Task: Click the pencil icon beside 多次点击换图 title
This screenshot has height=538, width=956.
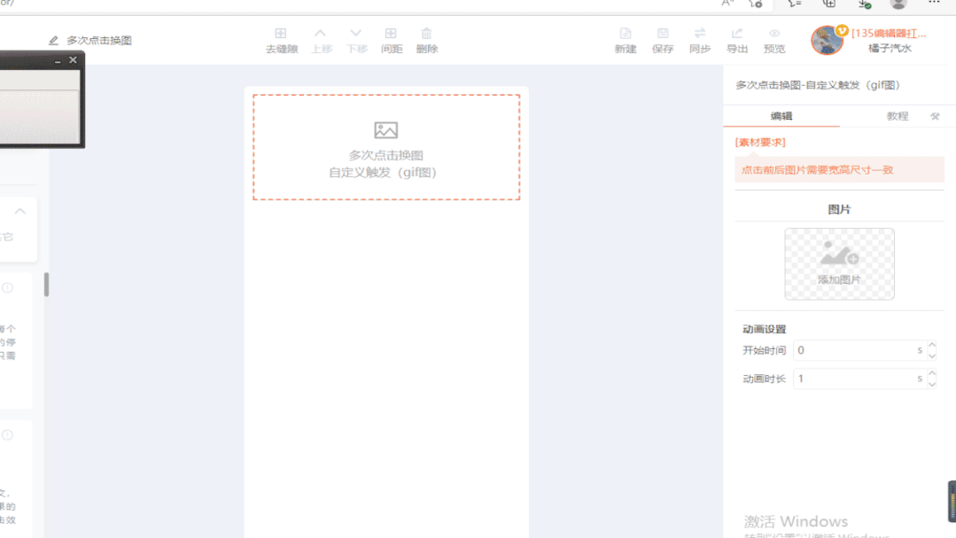Action: pos(53,41)
